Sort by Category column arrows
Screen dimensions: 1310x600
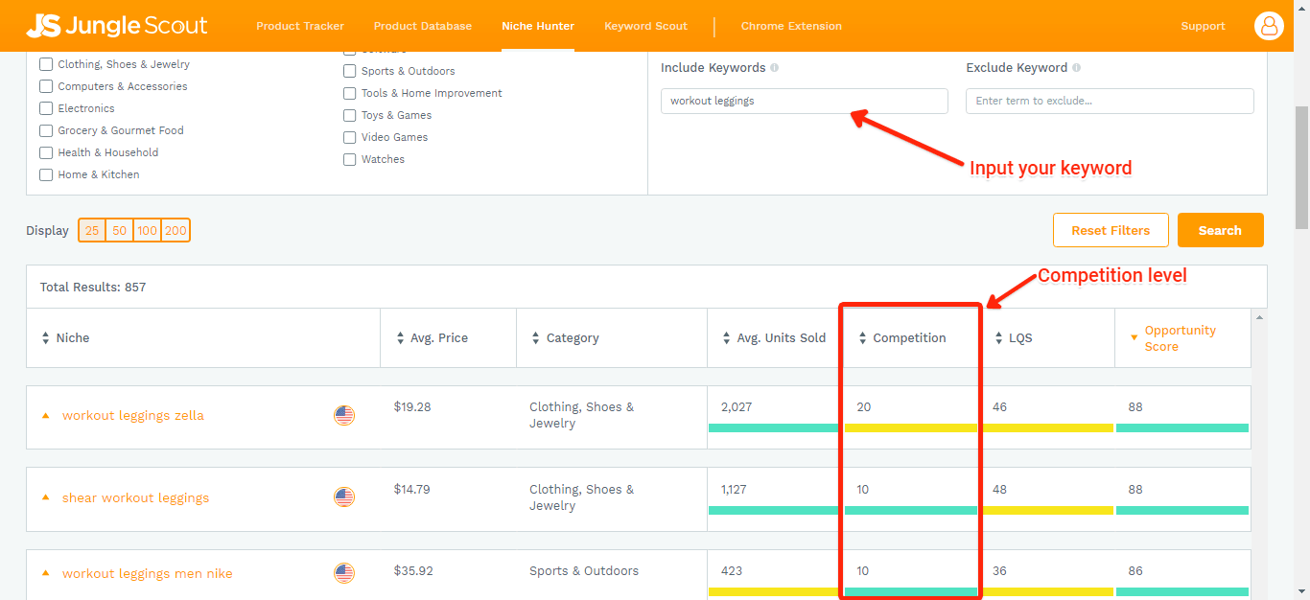click(536, 338)
